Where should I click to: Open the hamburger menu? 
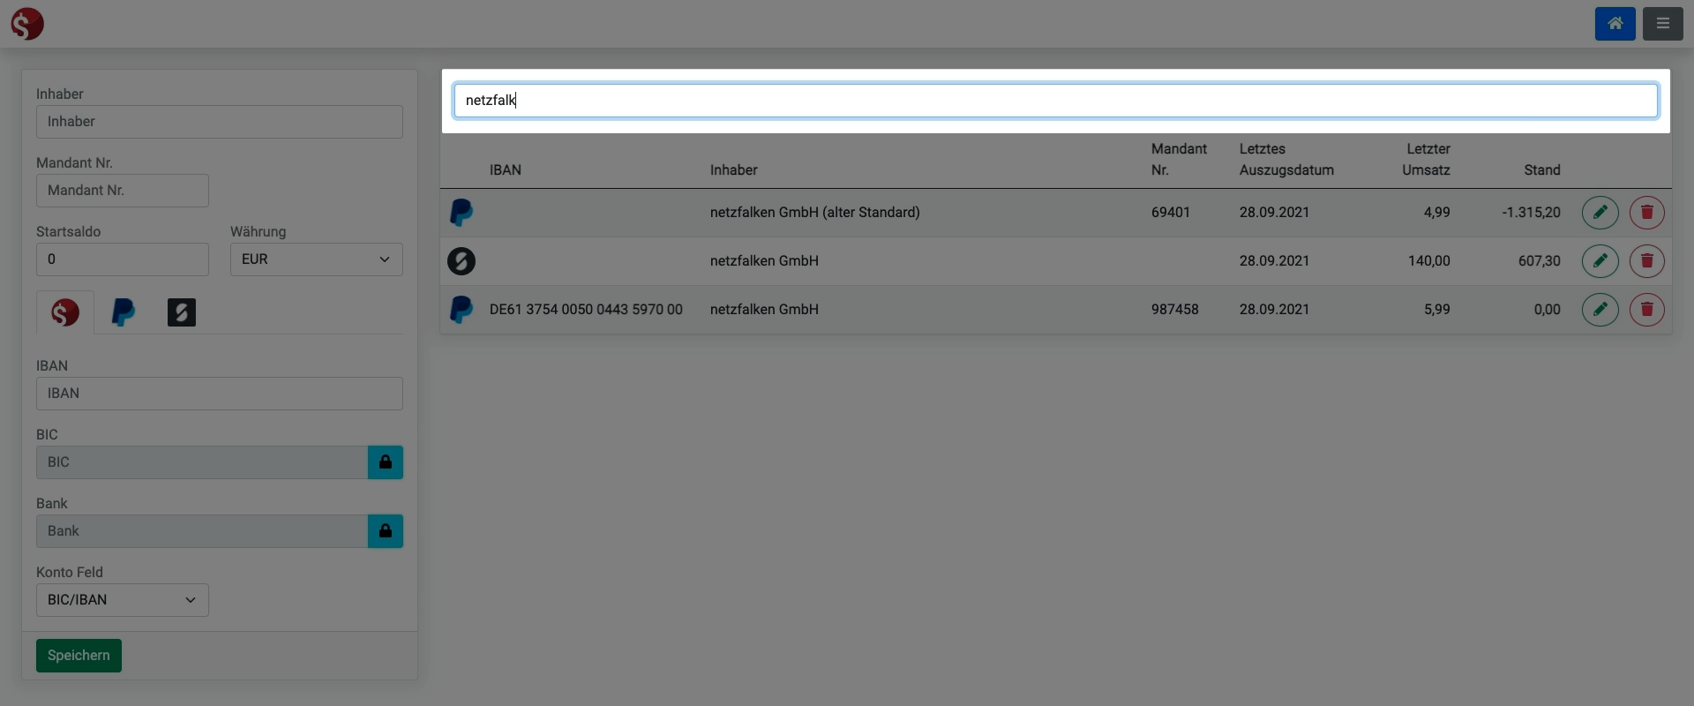(x=1662, y=24)
